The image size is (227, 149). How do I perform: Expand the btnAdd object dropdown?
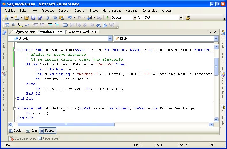coord(110,38)
